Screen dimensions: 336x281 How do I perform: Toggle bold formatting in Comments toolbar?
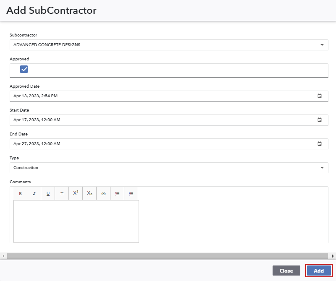pyautogui.click(x=20, y=193)
